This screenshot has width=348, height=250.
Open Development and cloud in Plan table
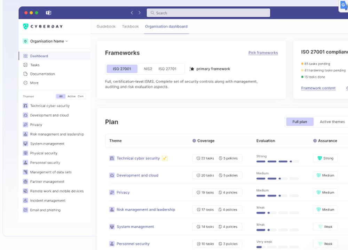(x=137, y=175)
